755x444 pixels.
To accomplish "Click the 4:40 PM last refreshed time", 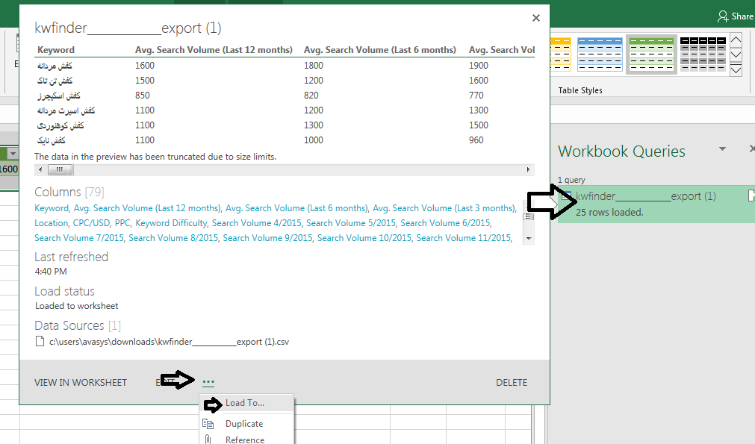I will 51,272.
